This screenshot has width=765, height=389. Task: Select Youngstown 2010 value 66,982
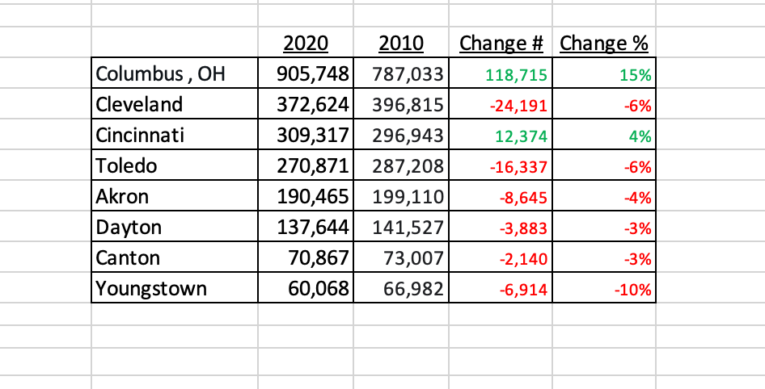pos(402,288)
